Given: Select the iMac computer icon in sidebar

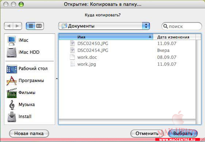Looking at the screenshot, I should [x=12, y=40].
